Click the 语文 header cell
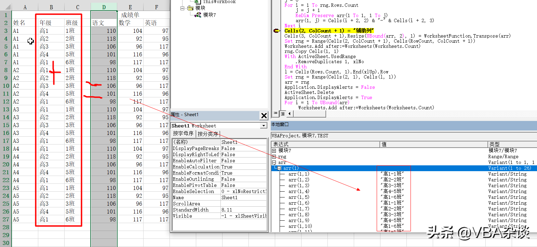Viewport: 537px width, 247px height. [x=104, y=23]
